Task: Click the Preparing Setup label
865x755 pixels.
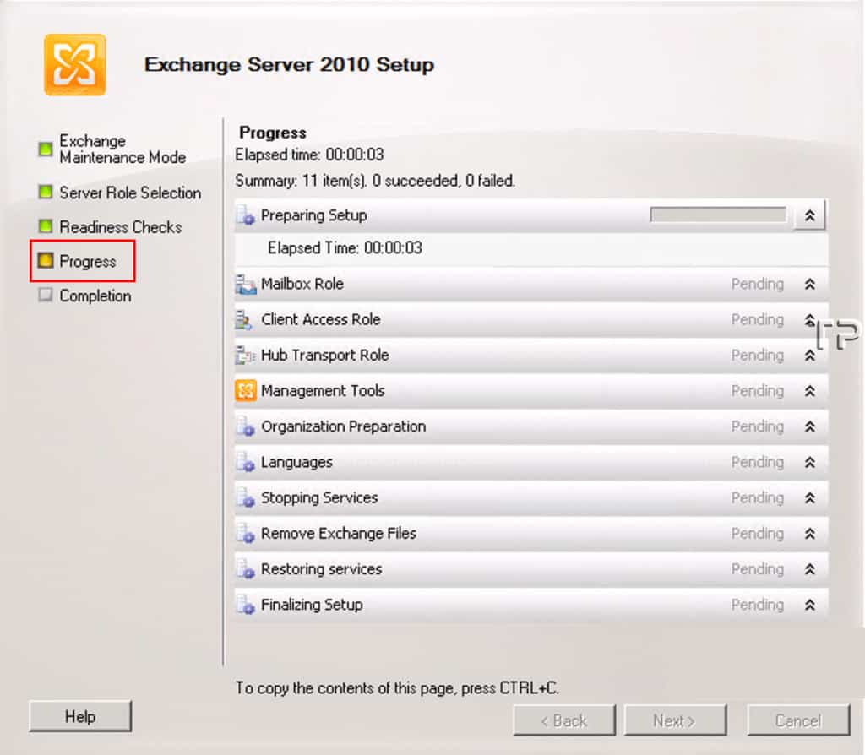Action: coord(314,215)
